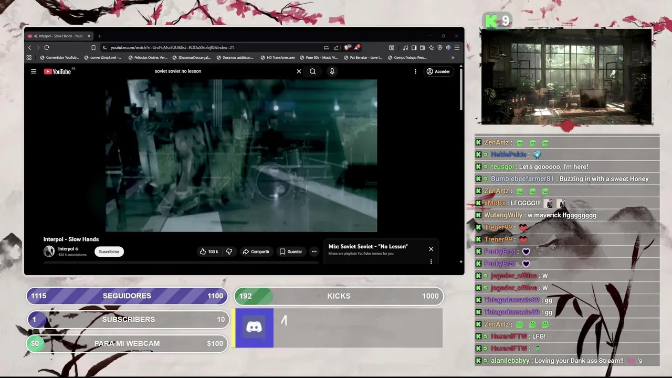Toggle the browser sidebar panel icon

[414, 47]
